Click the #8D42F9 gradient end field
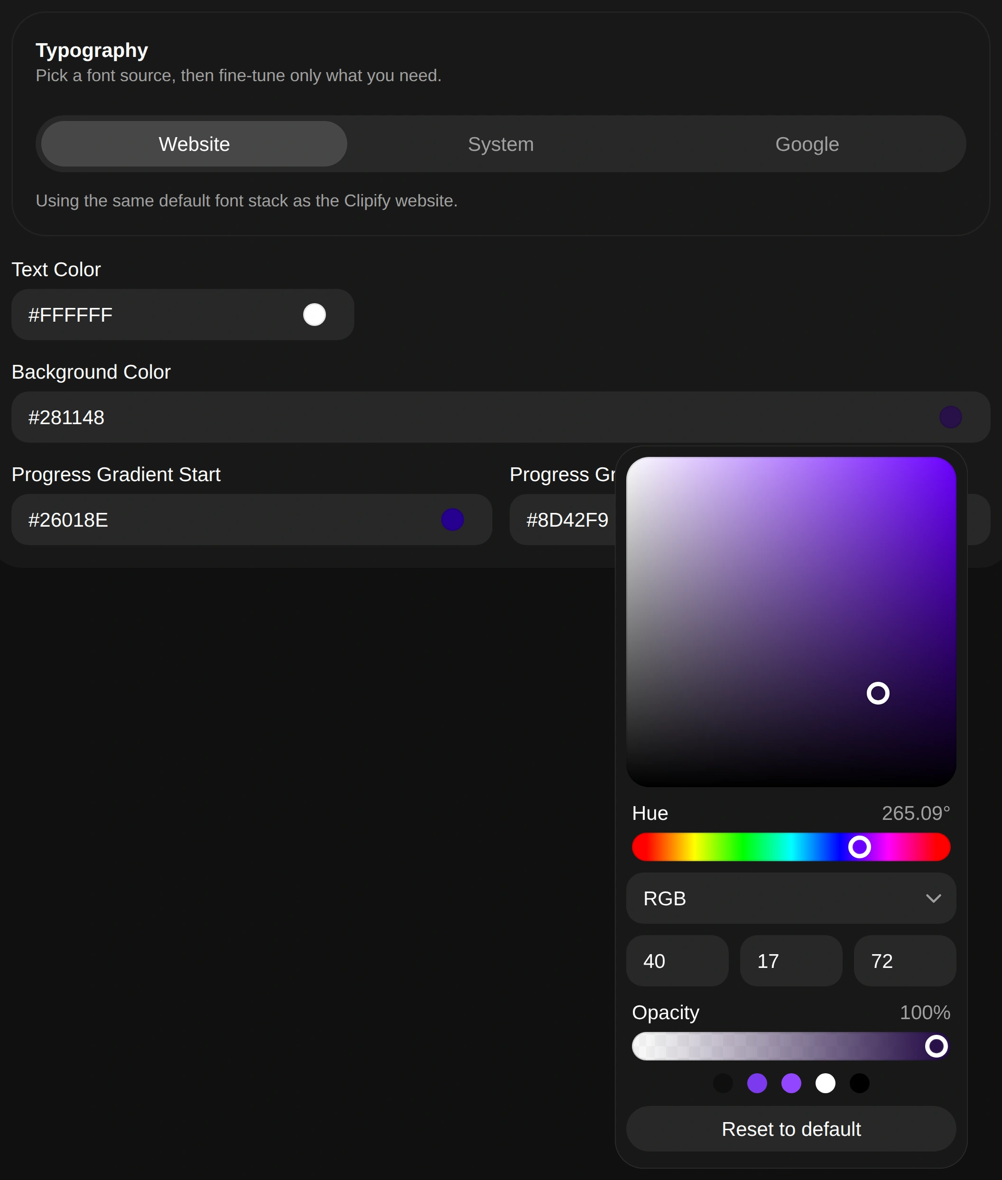This screenshot has height=1180, width=1002. point(562,520)
